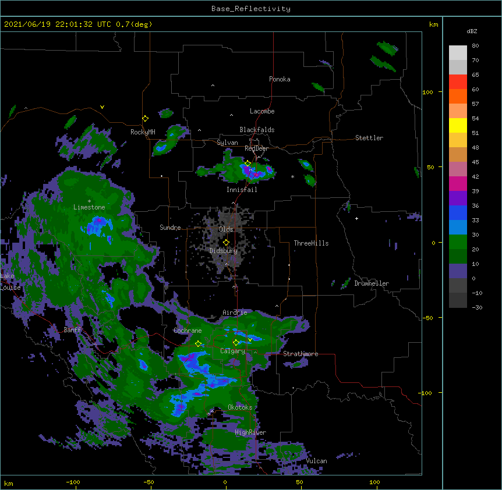The image size is (502, 490).
Task: Click the blue legend swatch between 36 and 33
Action: coord(458,212)
